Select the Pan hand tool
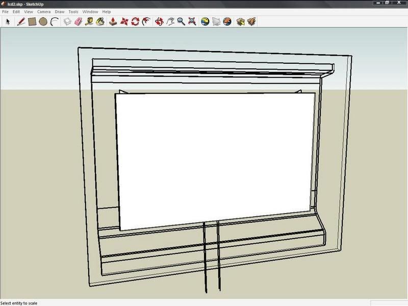This screenshot has width=408, height=306. 170,21
